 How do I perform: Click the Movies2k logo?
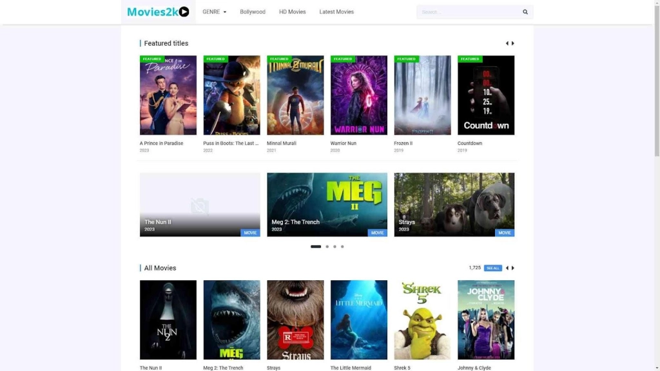(x=158, y=12)
